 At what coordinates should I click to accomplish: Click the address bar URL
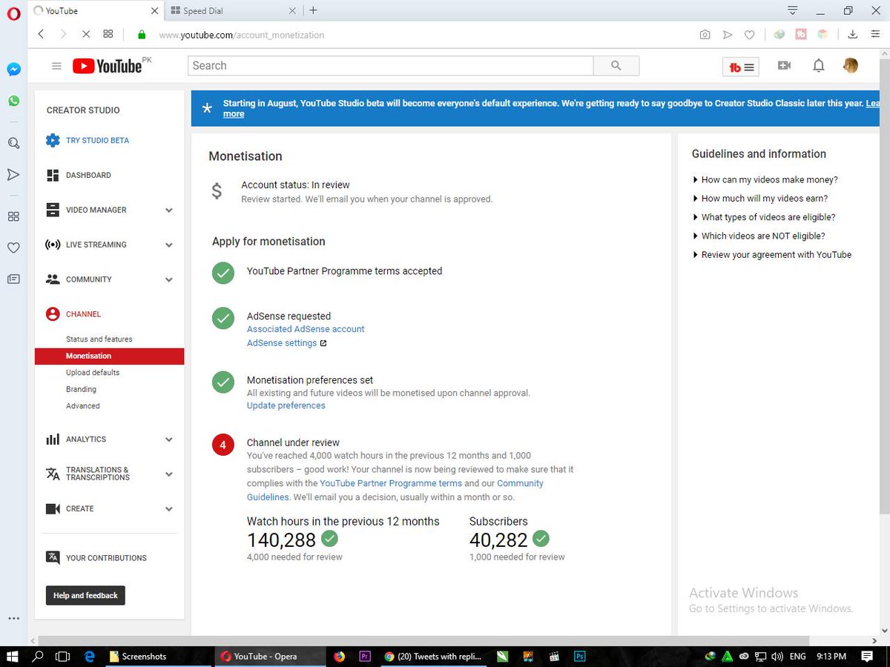(x=242, y=35)
